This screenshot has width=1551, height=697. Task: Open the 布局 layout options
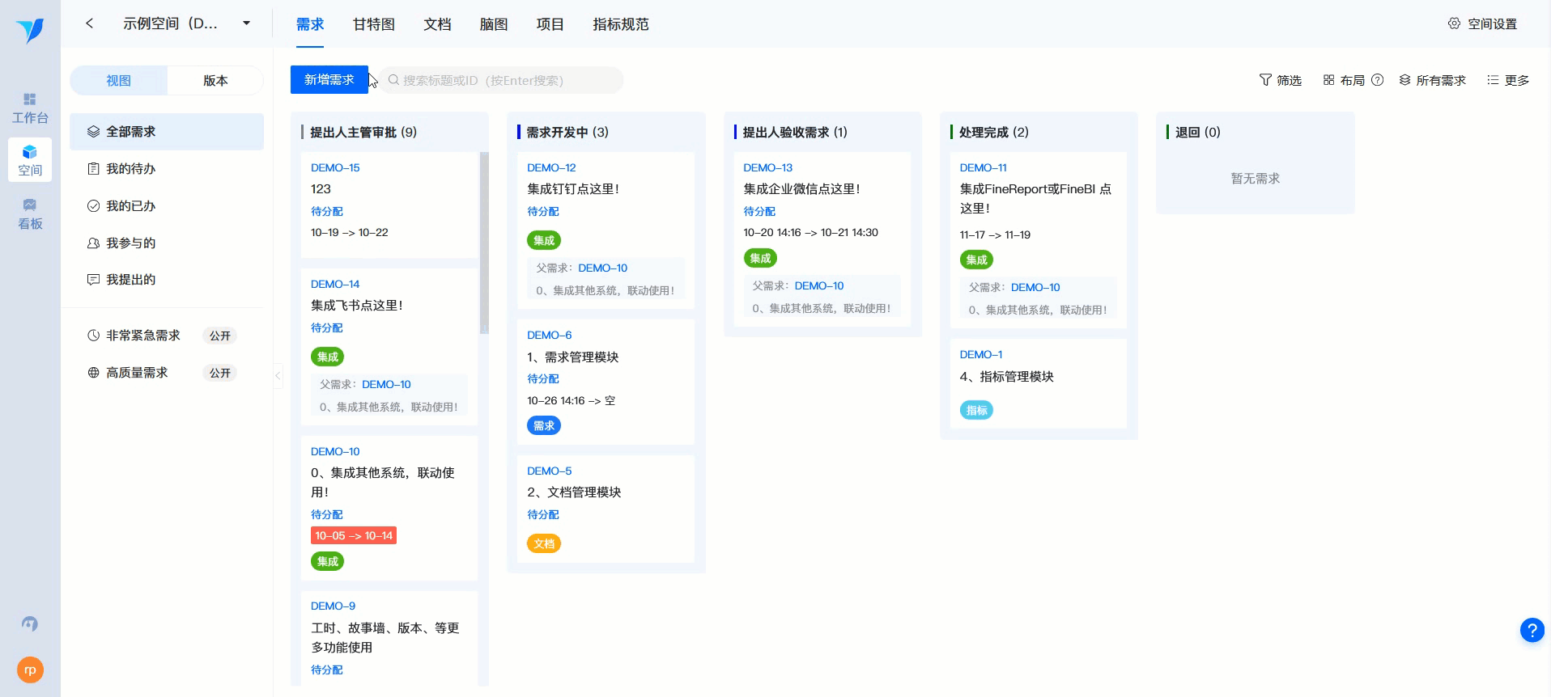[x=1344, y=80]
